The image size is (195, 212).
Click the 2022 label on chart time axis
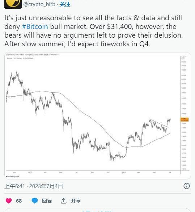point(30,172)
